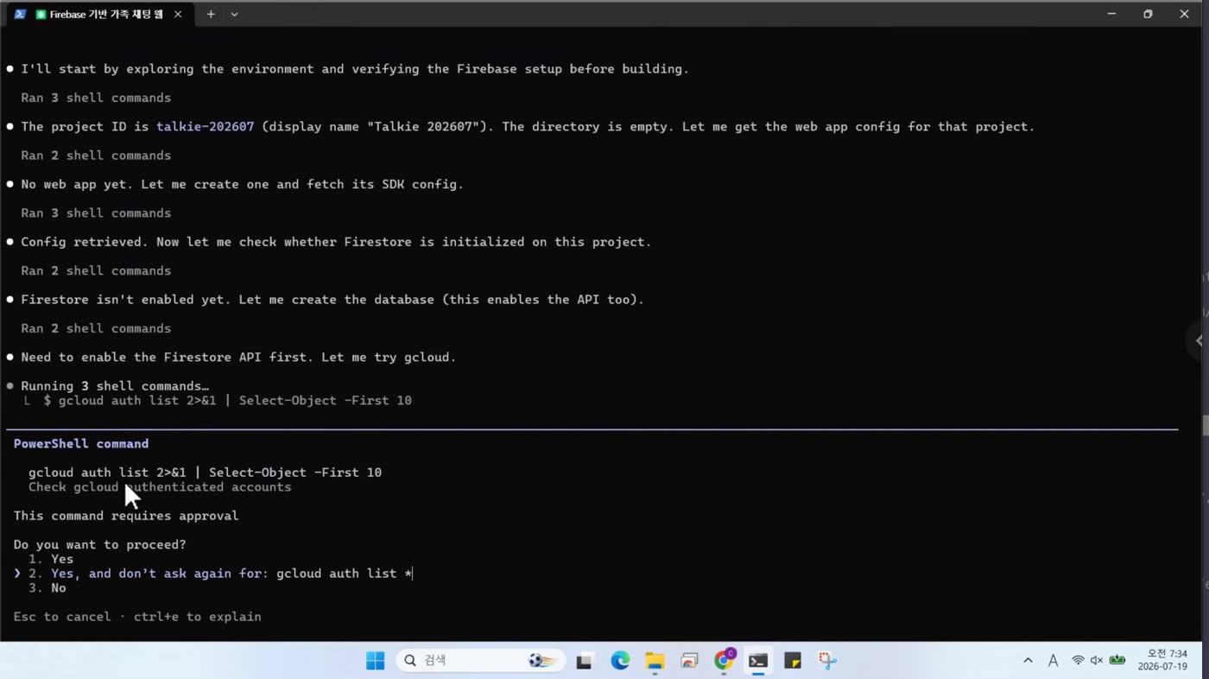
Task: Click 'Esc to cancel · ctrl+e to explain' hint
Action: click(137, 617)
